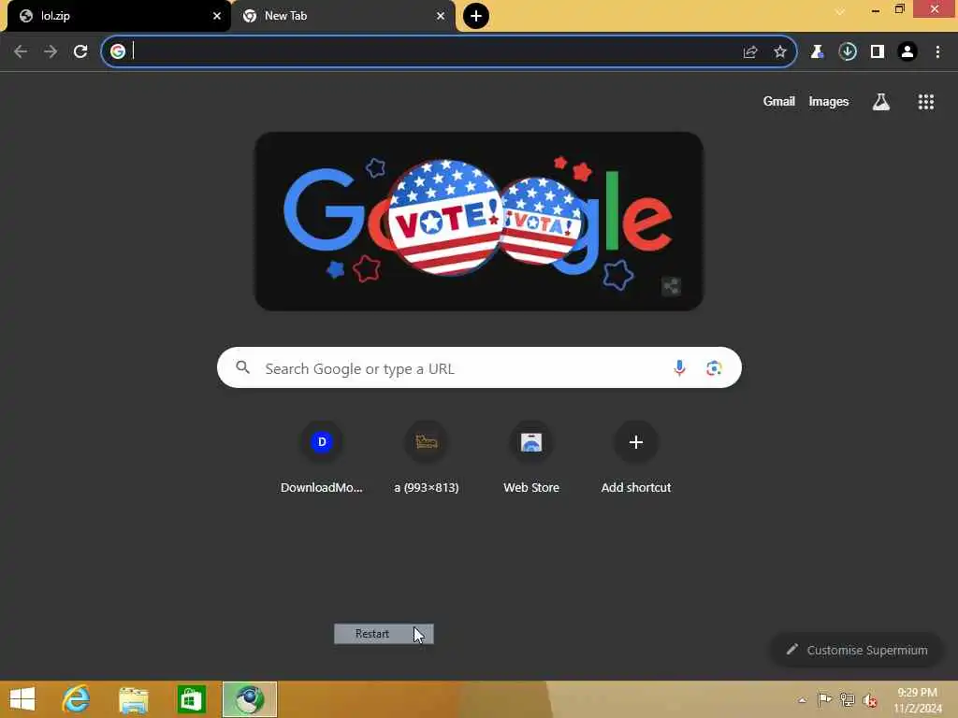Close the New Tab tab
Screen dimensions: 958x718
[x=441, y=16]
